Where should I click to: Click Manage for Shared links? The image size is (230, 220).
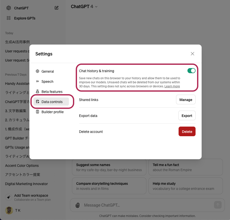[186, 100]
